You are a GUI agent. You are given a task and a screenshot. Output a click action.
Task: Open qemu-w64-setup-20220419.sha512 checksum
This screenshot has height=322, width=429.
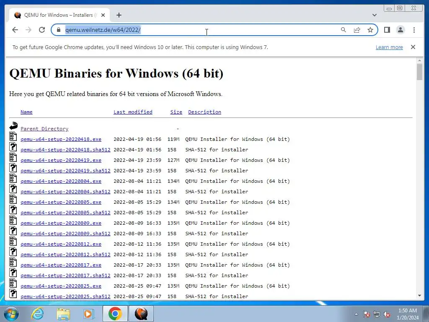pyautogui.click(x=65, y=171)
